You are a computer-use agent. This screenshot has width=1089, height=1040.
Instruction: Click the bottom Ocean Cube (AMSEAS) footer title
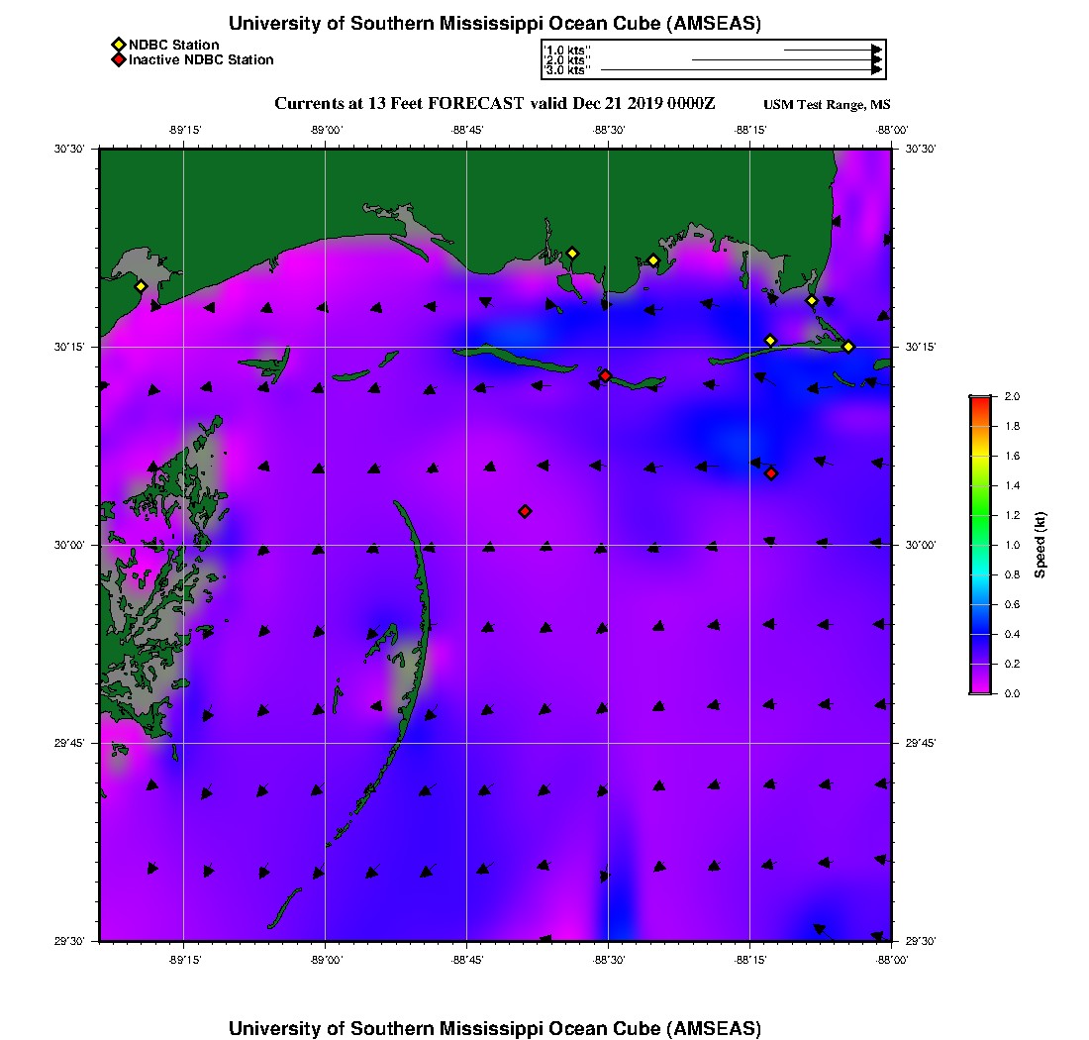pos(495,1027)
